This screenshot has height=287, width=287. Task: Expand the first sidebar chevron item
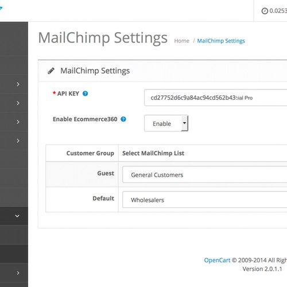18,84
